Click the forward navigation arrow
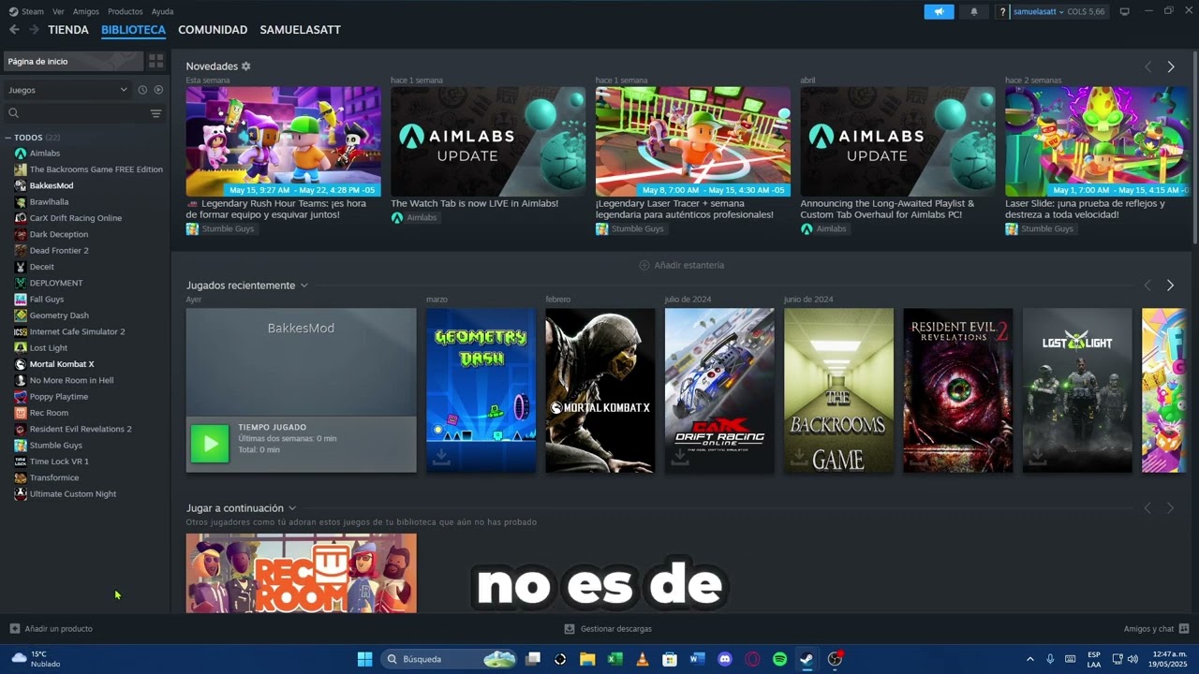Viewport: 1199px width, 674px height. [34, 30]
